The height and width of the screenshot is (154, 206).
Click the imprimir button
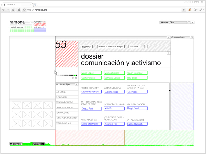click(x=134, y=47)
